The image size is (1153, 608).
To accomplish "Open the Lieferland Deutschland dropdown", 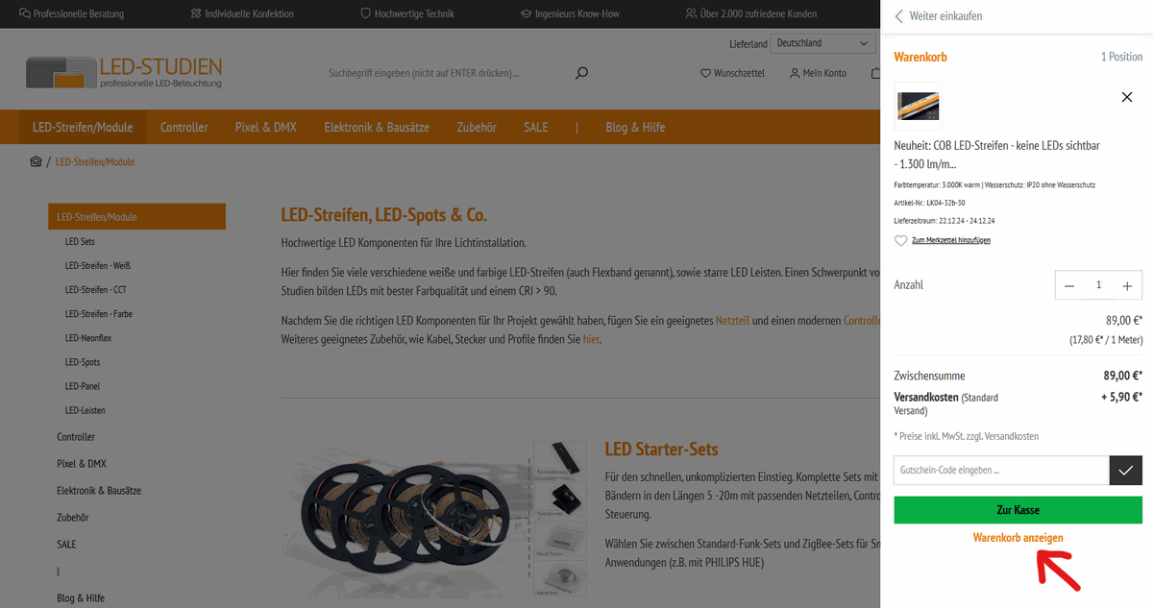I will point(823,43).
